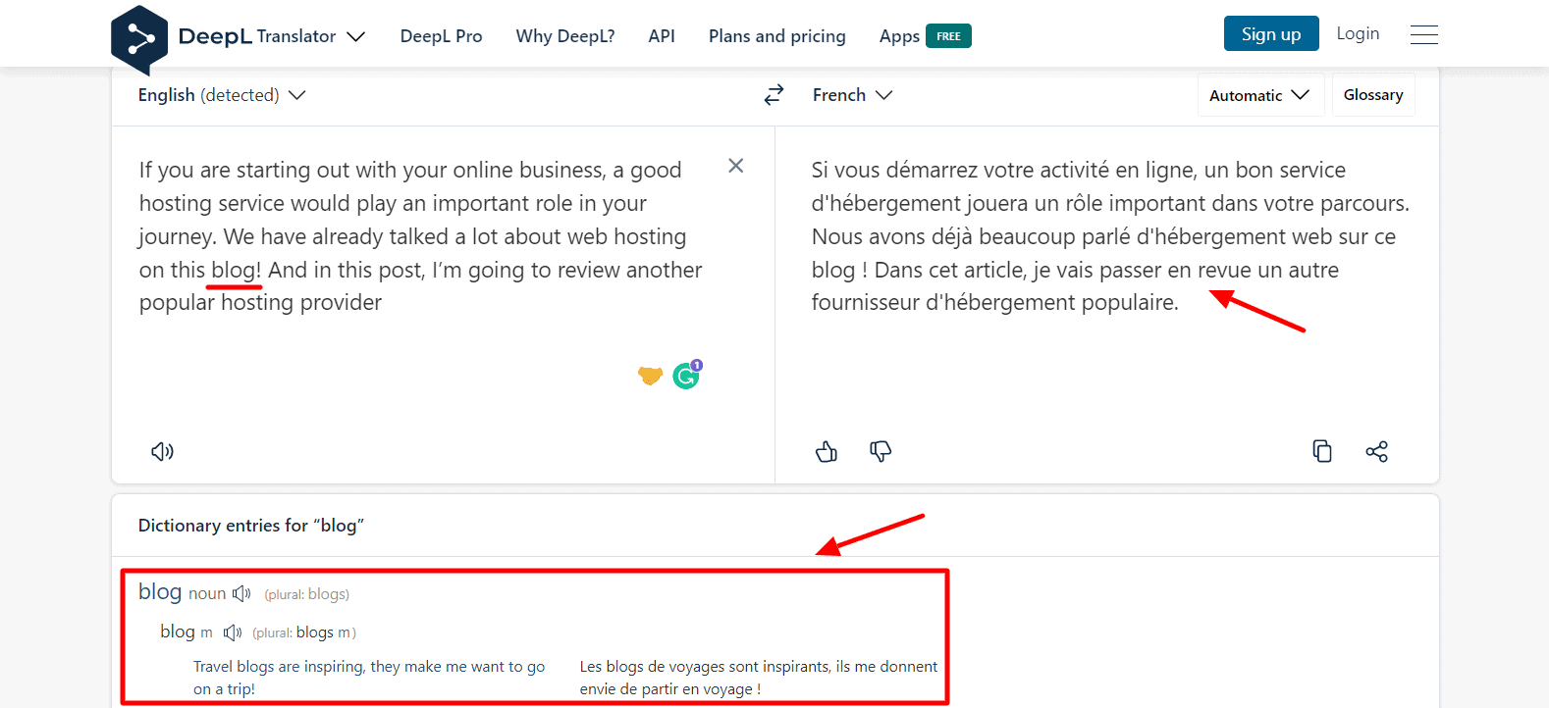Open the Automatic formality dropdown
Viewport: 1549px width, 708px height.
coord(1259,95)
